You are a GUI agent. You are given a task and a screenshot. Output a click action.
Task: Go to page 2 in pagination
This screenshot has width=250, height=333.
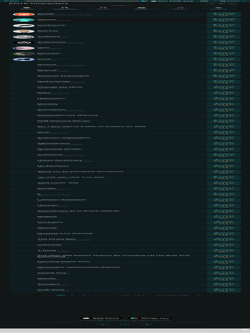click(72, 295)
